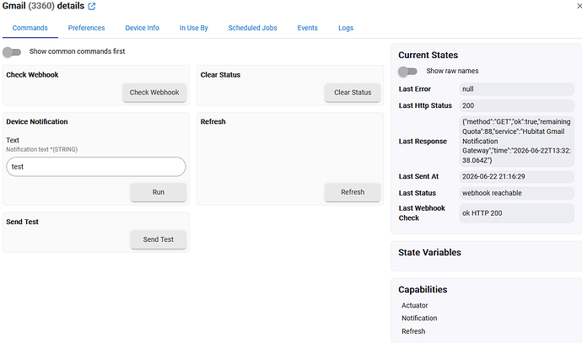Viewport: 582px width, 343px height.
Task: View the Scheduled Jobs tab
Action: (x=252, y=28)
